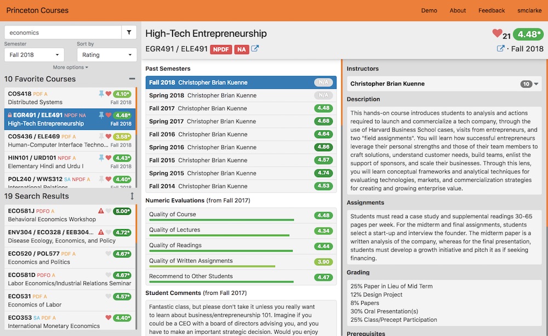The height and width of the screenshot is (336, 548).
Task: Click the large heart icon beside 21
Action: pos(497,34)
